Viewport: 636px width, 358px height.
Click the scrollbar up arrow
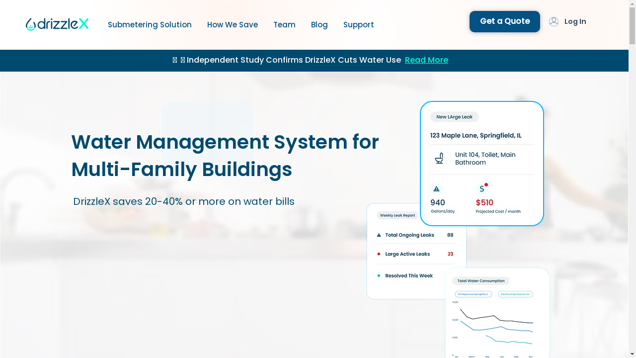click(x=632, y=3)
